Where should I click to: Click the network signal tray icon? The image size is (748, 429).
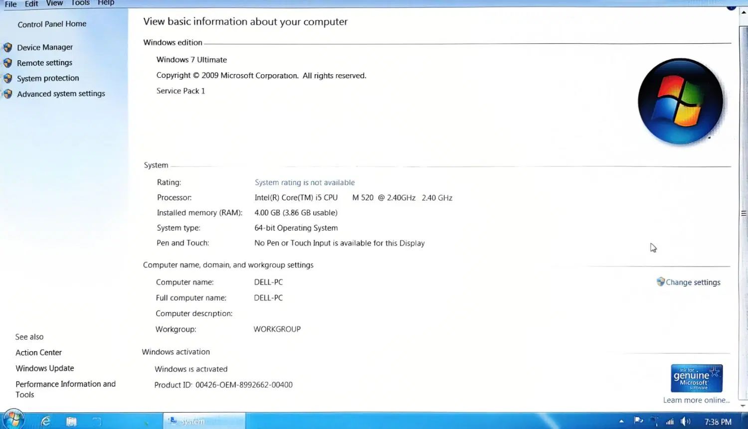pos(670,422)
